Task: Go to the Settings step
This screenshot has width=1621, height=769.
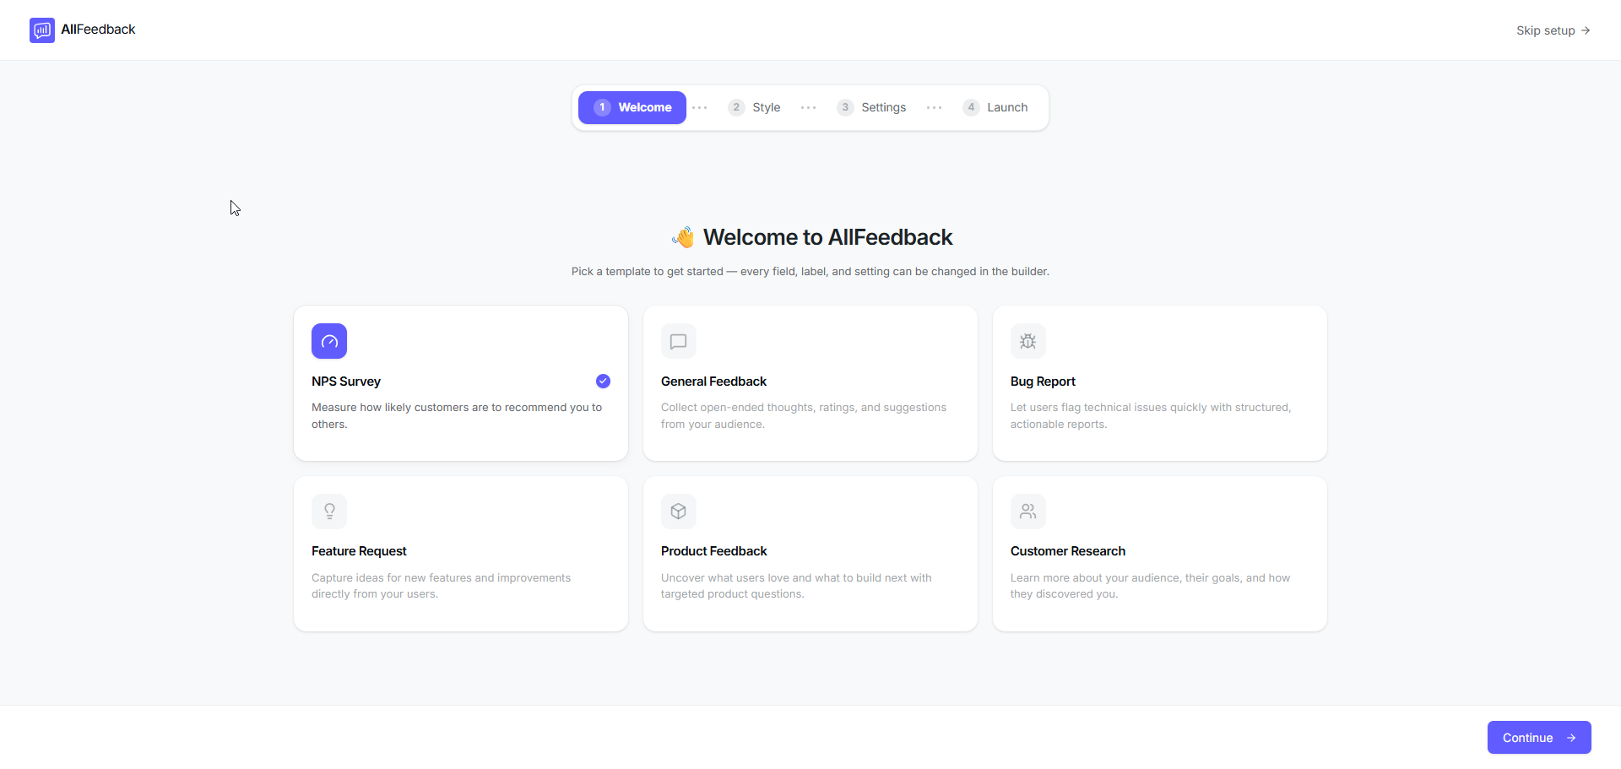Action: (871, 107)
